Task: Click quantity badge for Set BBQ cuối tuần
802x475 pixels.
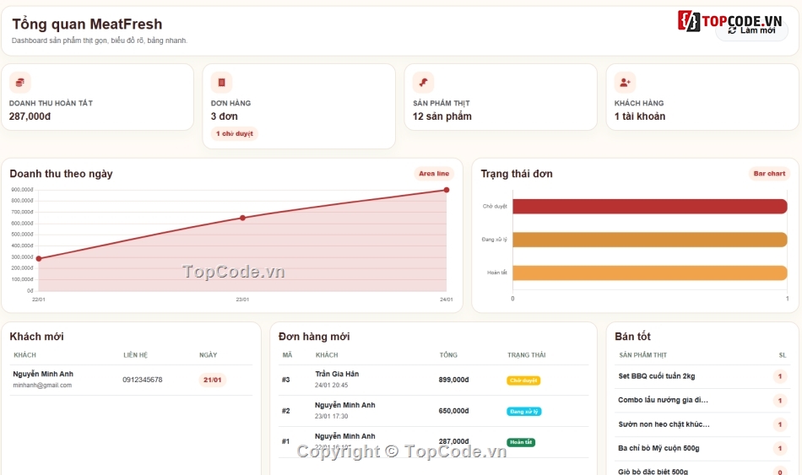Action: coord(779,376)
